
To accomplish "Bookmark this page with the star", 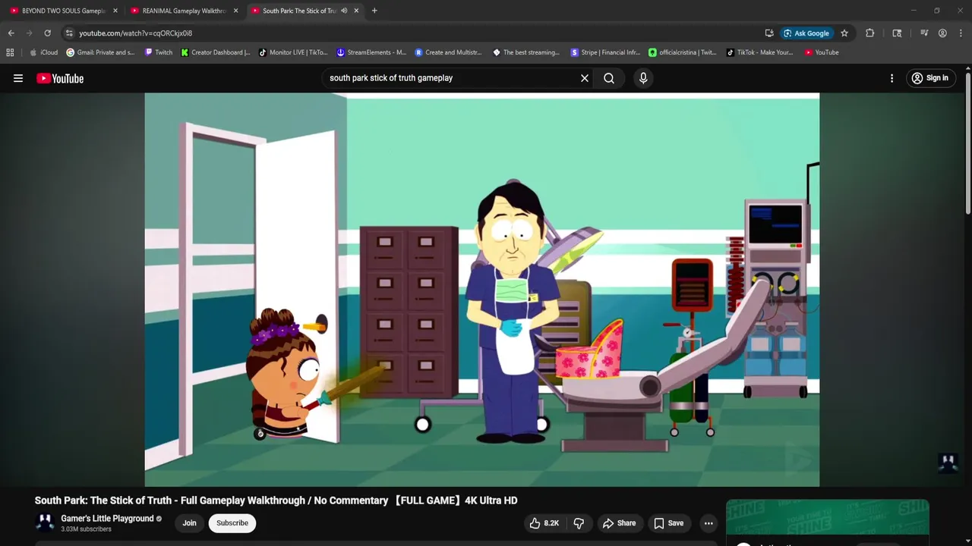I will (844, 33).
